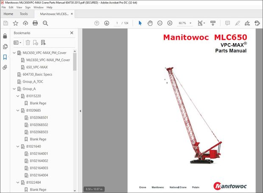263x193 pixels.
Task: Select bookmark 8102164004
Action: (39, 175)
